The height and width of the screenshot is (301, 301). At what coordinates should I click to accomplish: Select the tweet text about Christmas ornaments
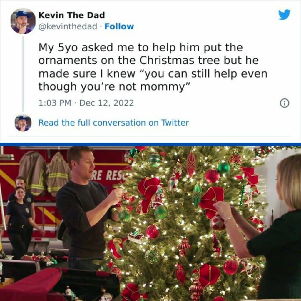(153, 67)
